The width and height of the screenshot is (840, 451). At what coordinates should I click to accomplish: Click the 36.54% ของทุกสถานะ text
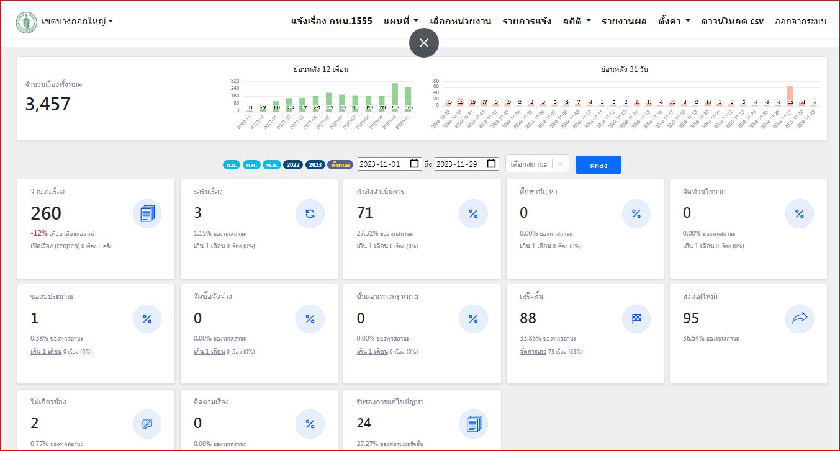[x=711, y=339]
